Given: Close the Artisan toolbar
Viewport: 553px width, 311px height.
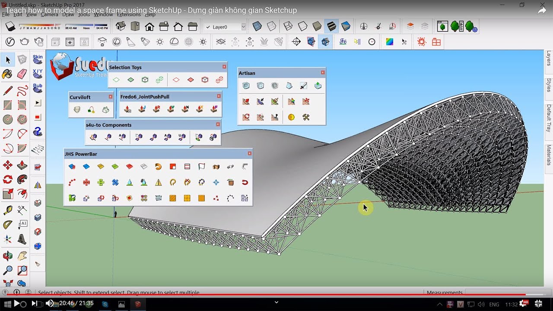Looking at the screenshot, I should point(323,73).
